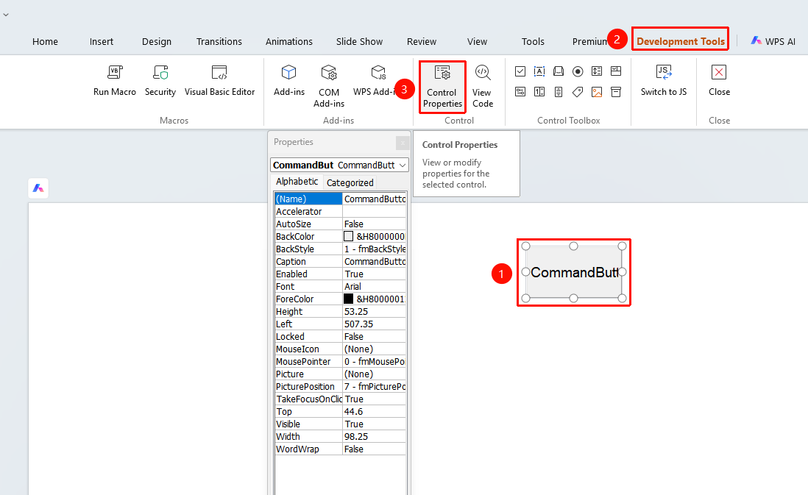
Task: Insert an Option Button control from toolbox
Action: pos(578,71)
